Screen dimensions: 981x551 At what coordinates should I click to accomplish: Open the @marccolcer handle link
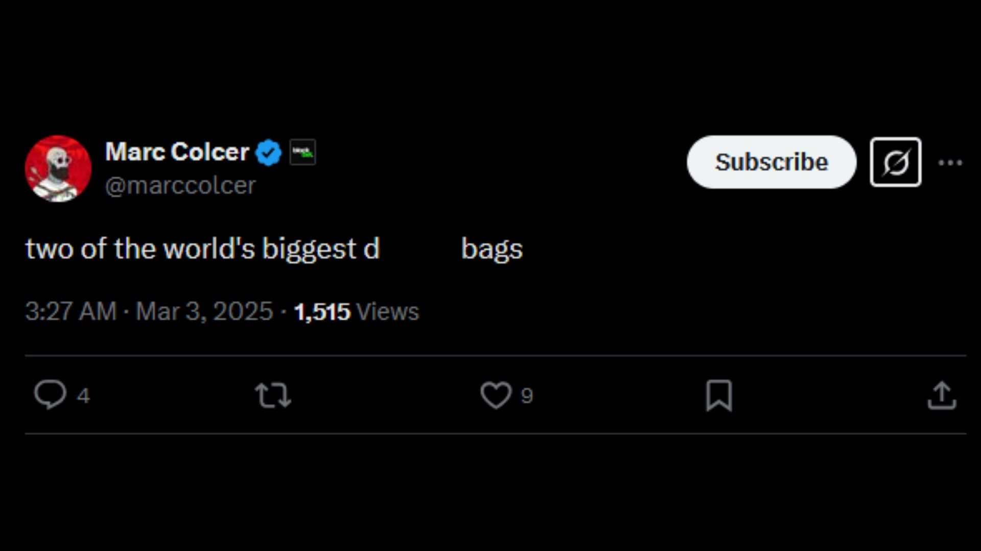coord(180,185)
